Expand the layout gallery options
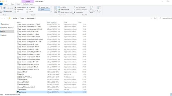The height and width of the screenshot is (96, 172). tap(51, 12)
